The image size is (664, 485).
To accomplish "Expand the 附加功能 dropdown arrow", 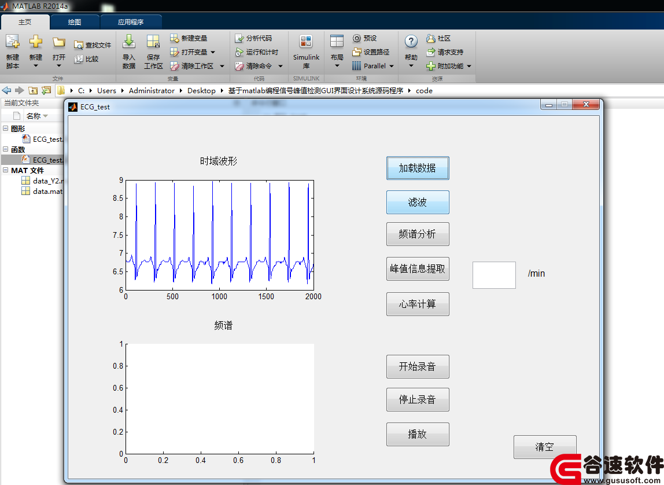I will pyautogui.click(x=469, y=66).
